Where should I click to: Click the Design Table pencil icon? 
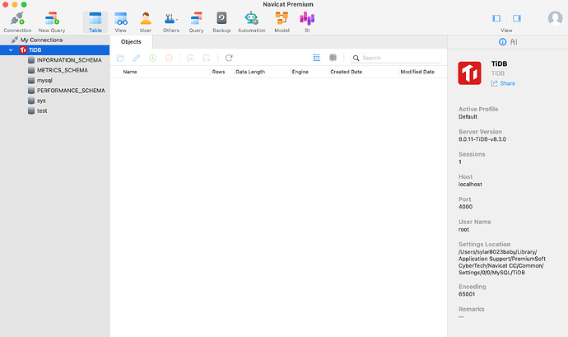(x=137, y=58)
